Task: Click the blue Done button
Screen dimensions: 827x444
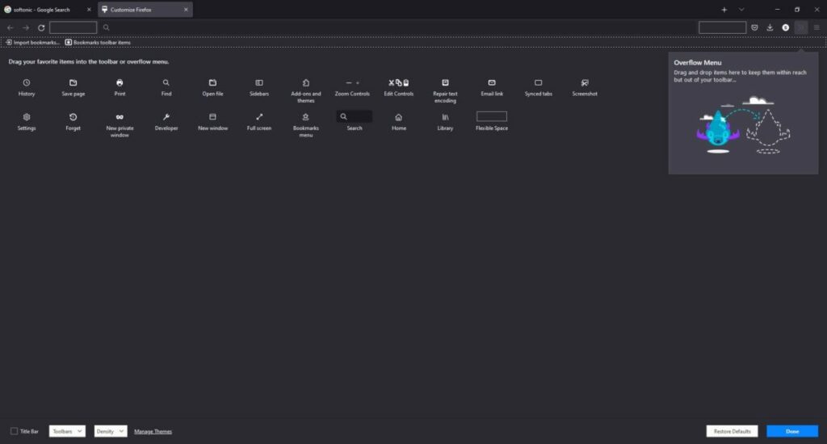Action: (791, 431)
